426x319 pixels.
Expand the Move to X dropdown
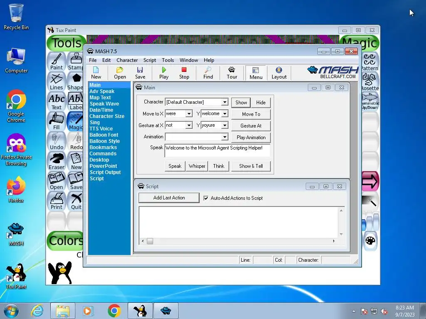189,114
